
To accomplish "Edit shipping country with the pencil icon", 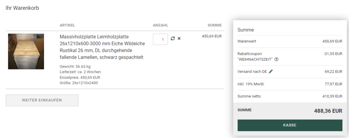I will [x=271, y=71].
